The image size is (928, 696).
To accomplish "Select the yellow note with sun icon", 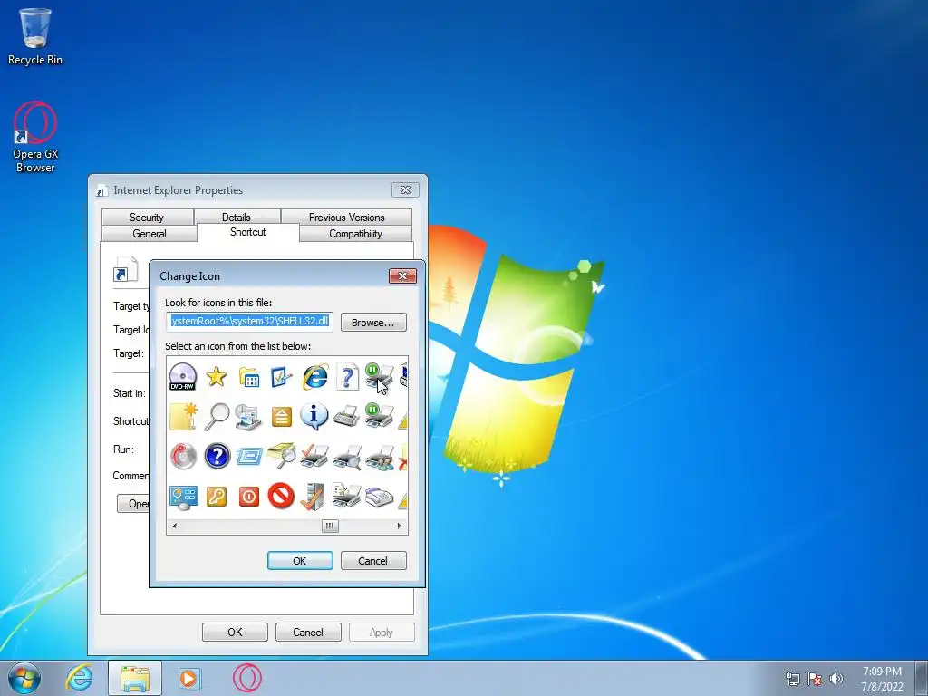I will point(183,416).
